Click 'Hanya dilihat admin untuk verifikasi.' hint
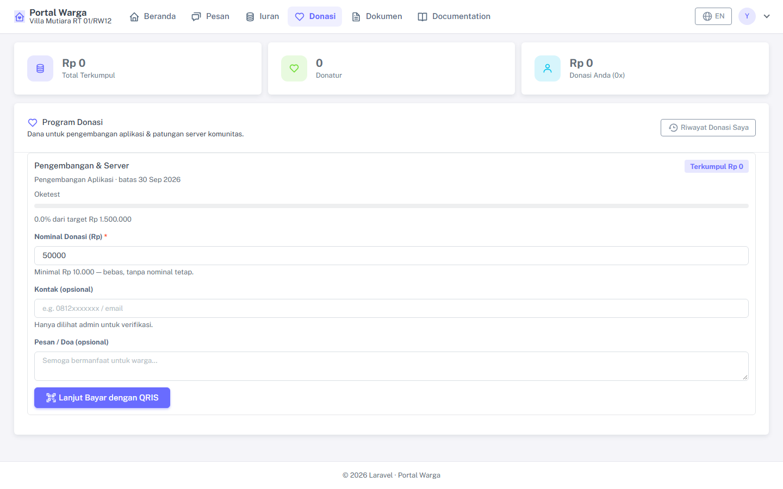 pos(94,325)
